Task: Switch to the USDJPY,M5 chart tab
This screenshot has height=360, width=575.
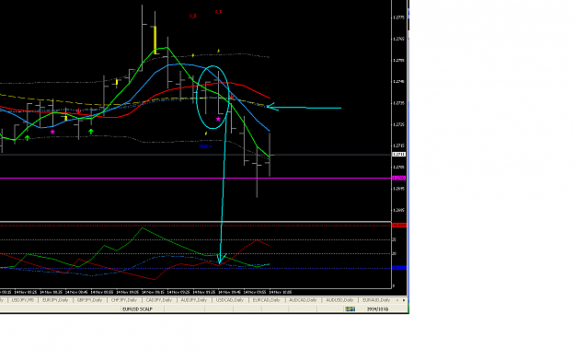Action: 23,300
